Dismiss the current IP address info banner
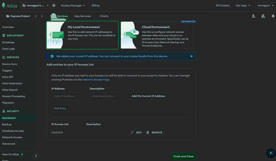Viewport: 276px width, 161px height. tap(191, 56)
